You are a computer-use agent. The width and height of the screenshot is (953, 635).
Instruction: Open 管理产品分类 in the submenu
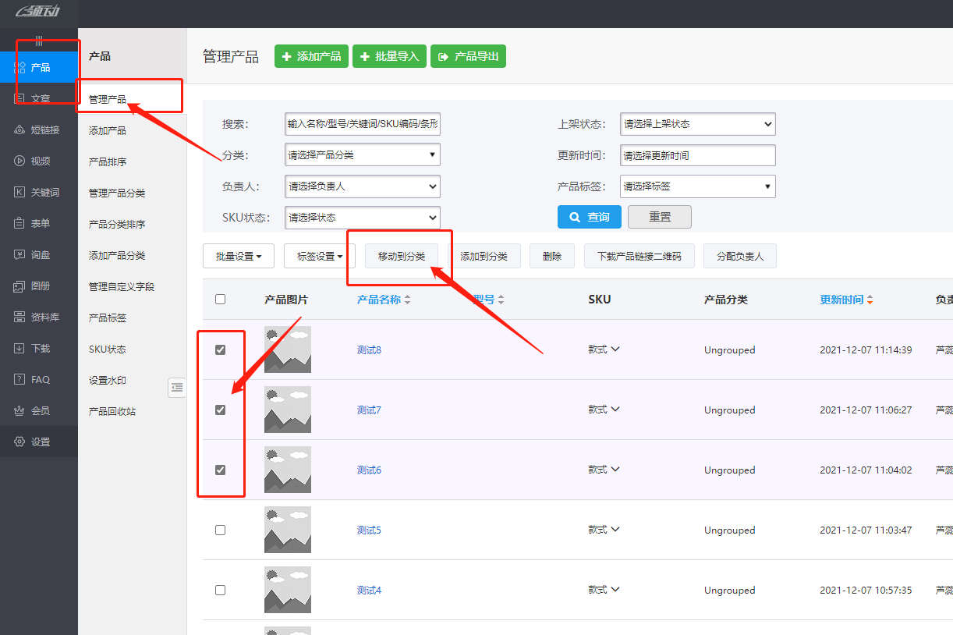(117, 193)
